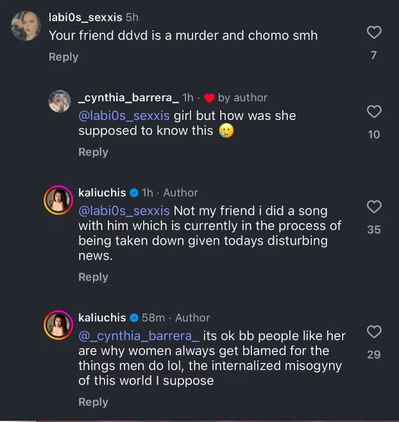The image size is (399, 422).
Task: Open labi0s_sexxis profile picture
Action: (26, 26)
